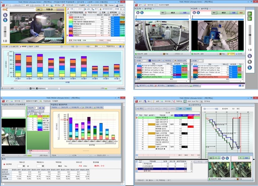Image resolution: width=258 pixels, height=186 pixels.
Task: Click the red close icon in top-left toolbar
Action: click(3, 5)
